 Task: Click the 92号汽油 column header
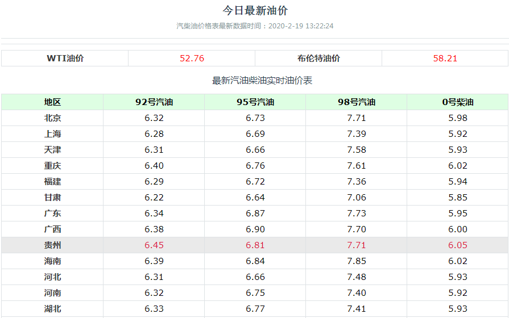(154, 102)
